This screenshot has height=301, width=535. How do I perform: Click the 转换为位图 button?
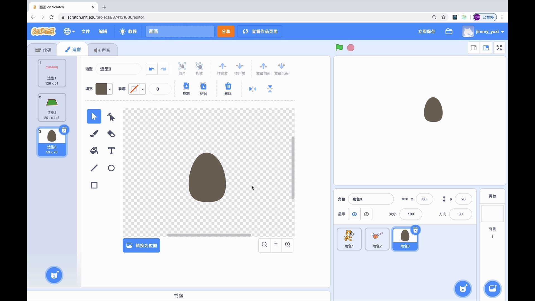[x=141, y=246]
